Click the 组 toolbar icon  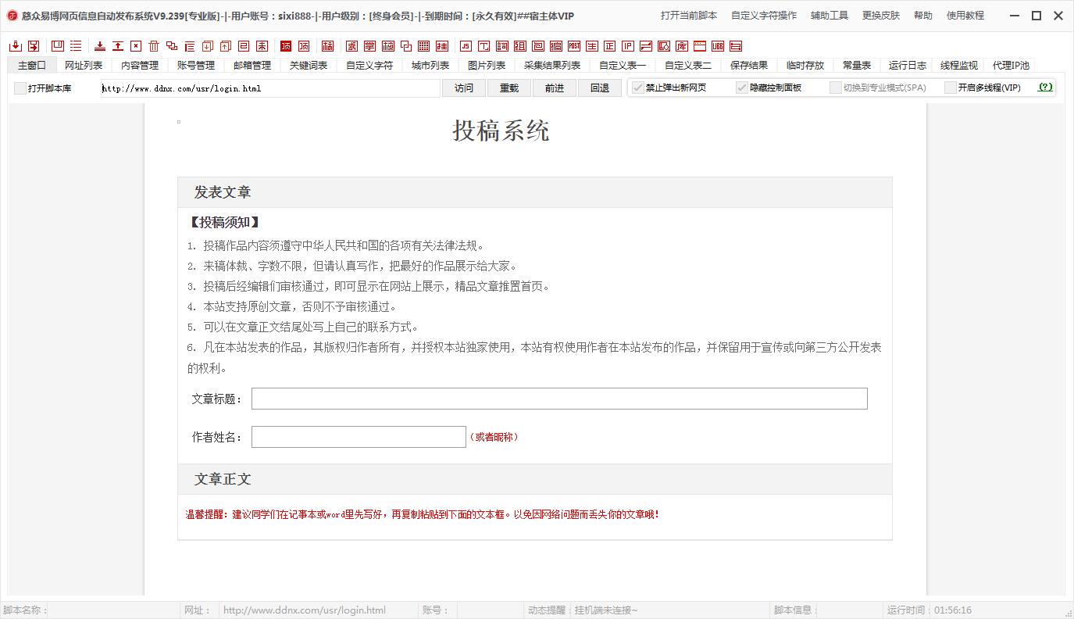click(x=520, y=46)
